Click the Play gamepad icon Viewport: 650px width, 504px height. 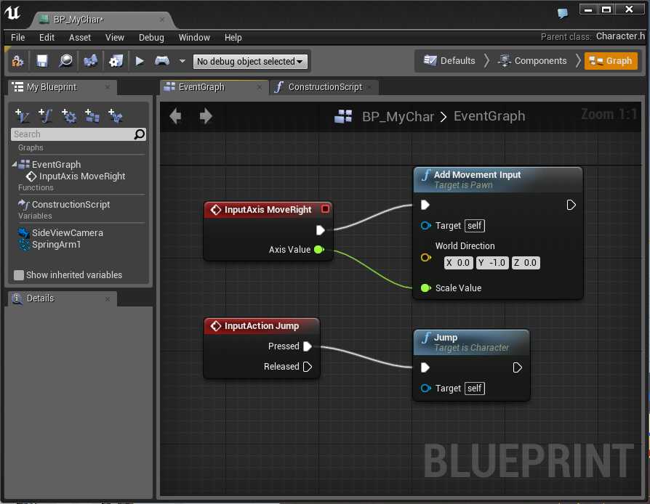click(x=161, y=61)
